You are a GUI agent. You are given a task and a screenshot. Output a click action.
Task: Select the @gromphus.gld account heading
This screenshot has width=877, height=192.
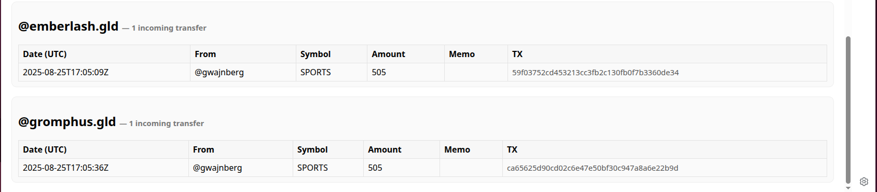pos(67,121)
